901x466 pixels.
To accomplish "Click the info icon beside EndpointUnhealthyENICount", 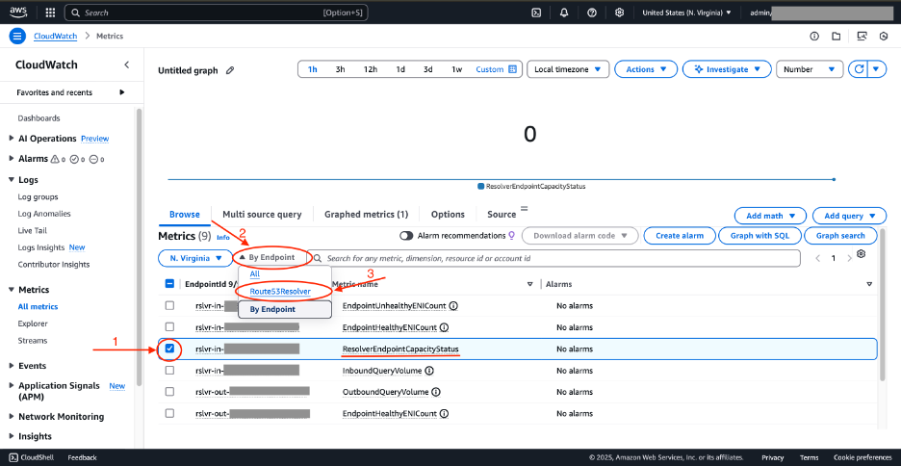I will pos(452,305).
